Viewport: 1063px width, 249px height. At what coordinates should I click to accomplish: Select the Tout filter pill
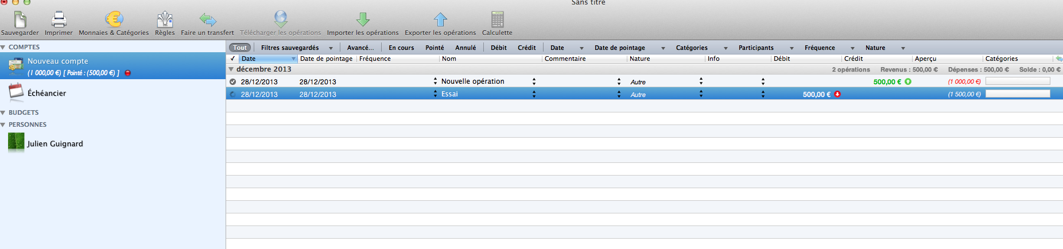coord(240,48)
